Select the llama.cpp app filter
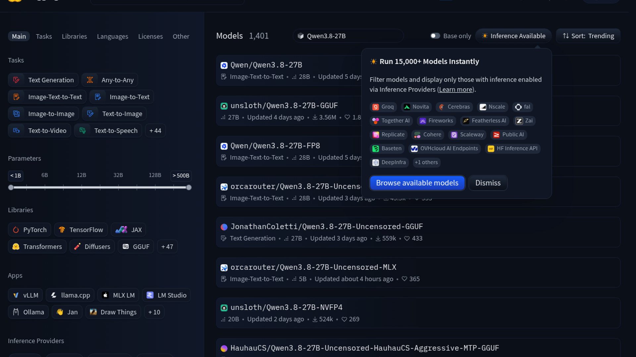Image resolution: width=636 pixels, height=357 pixels. [70, 295]
